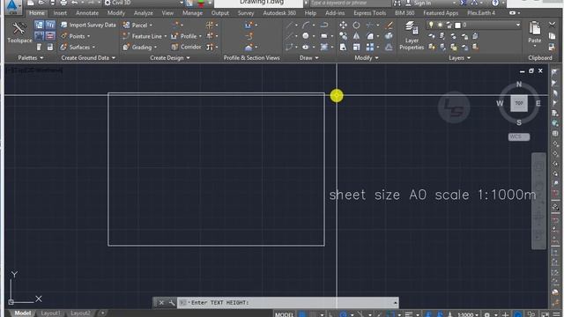564x317 pixels.
Task: Open the 1:1000 annotation scale dropdown
Action: (x=468, y=315)
